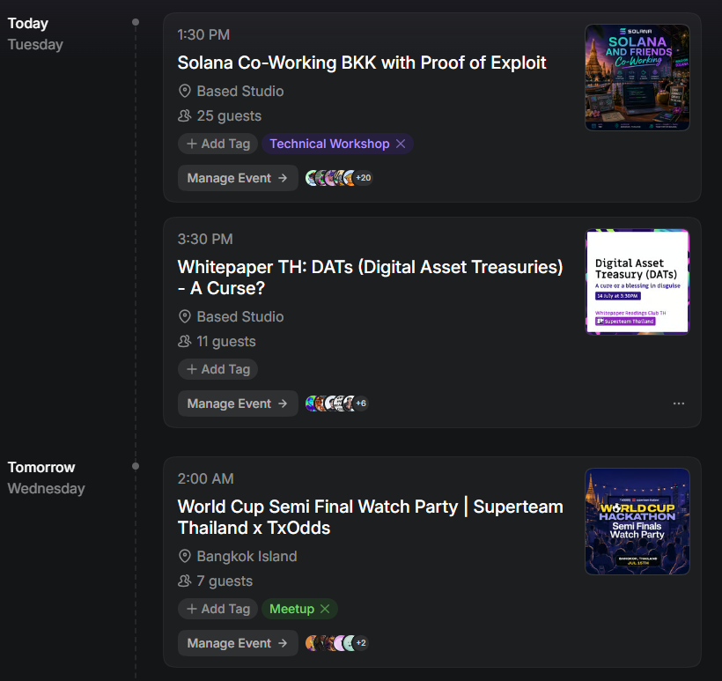Click guests icon next to 11 guests
722x681 pixels.
pyautogui.click(x=185, y=342)
